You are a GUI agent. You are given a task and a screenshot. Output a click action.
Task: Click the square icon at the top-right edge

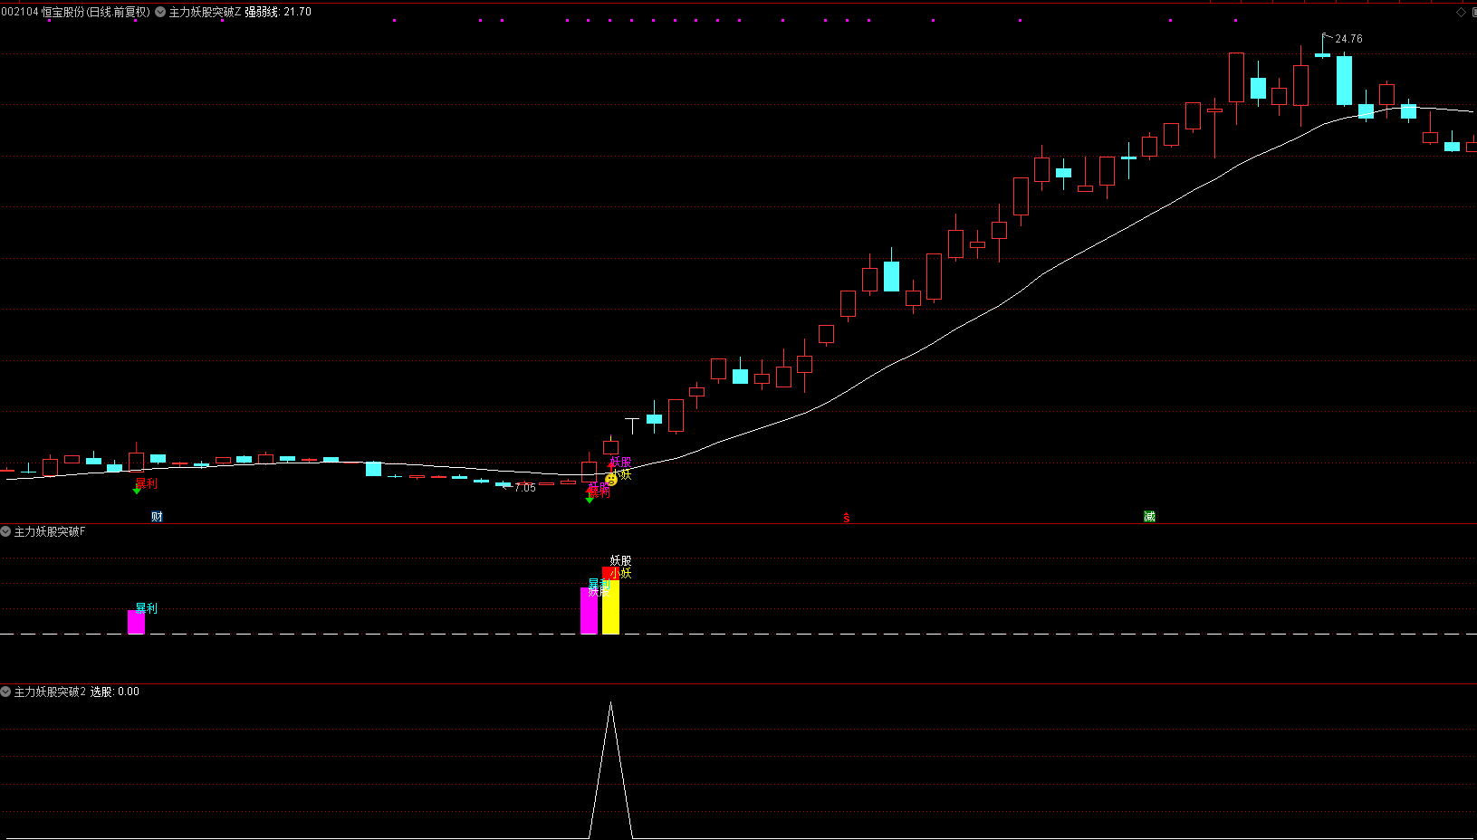pyautogui.click(x=1473, y=12)
